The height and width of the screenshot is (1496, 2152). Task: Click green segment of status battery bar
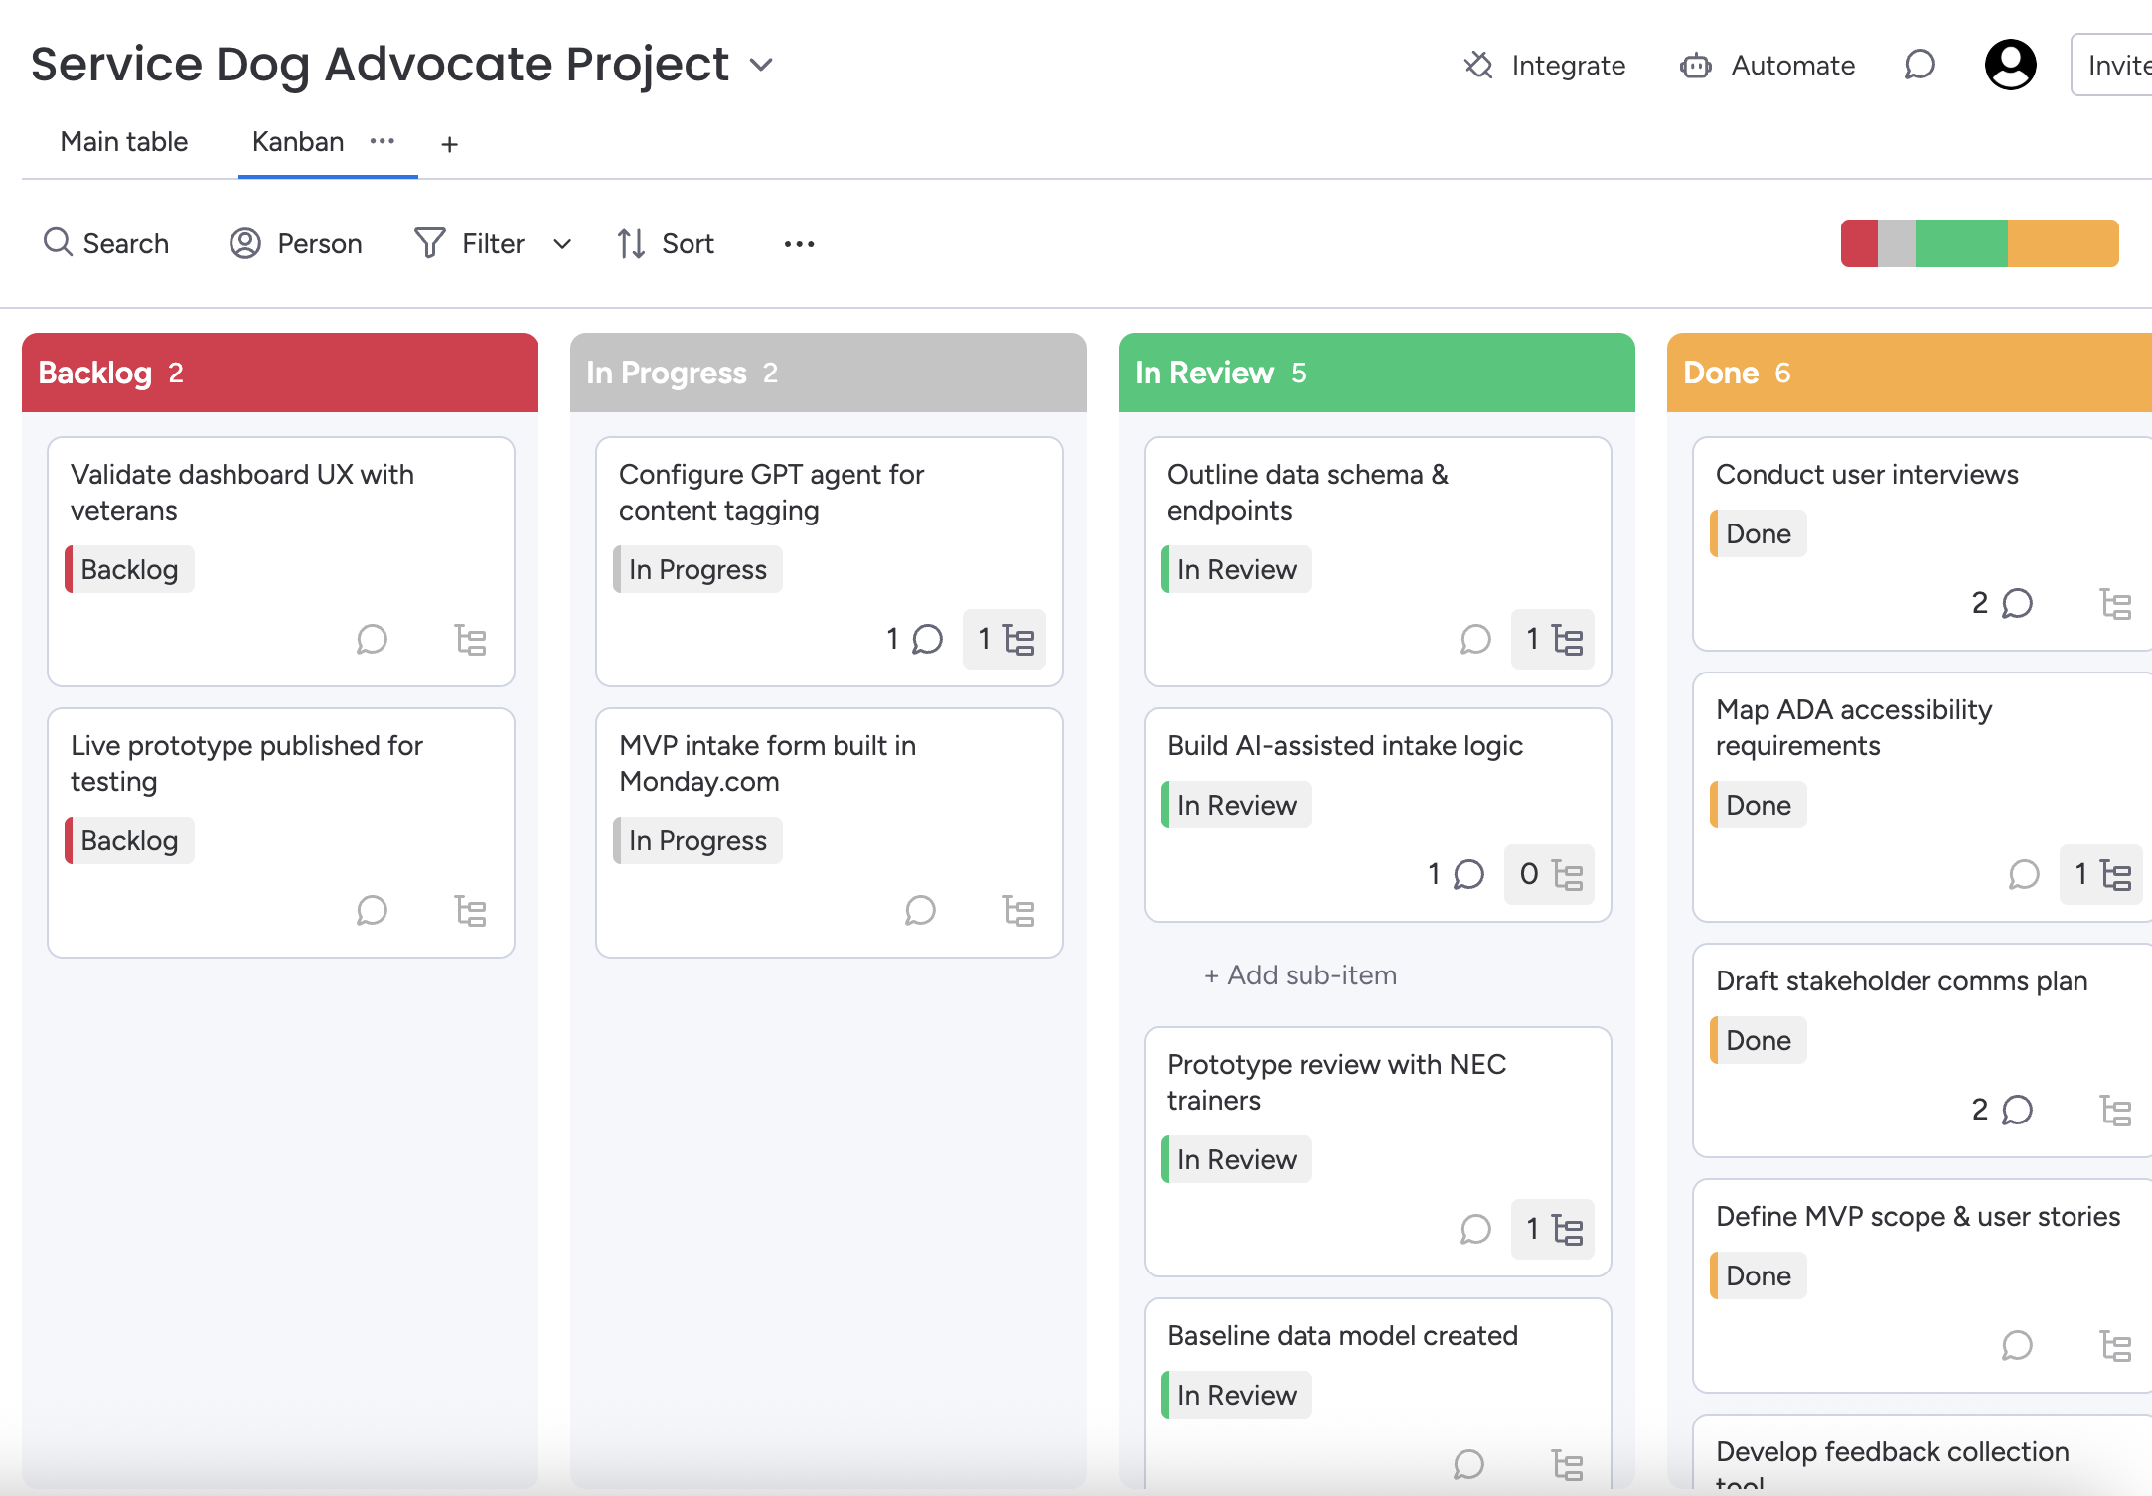click(x=1960, y=243)
